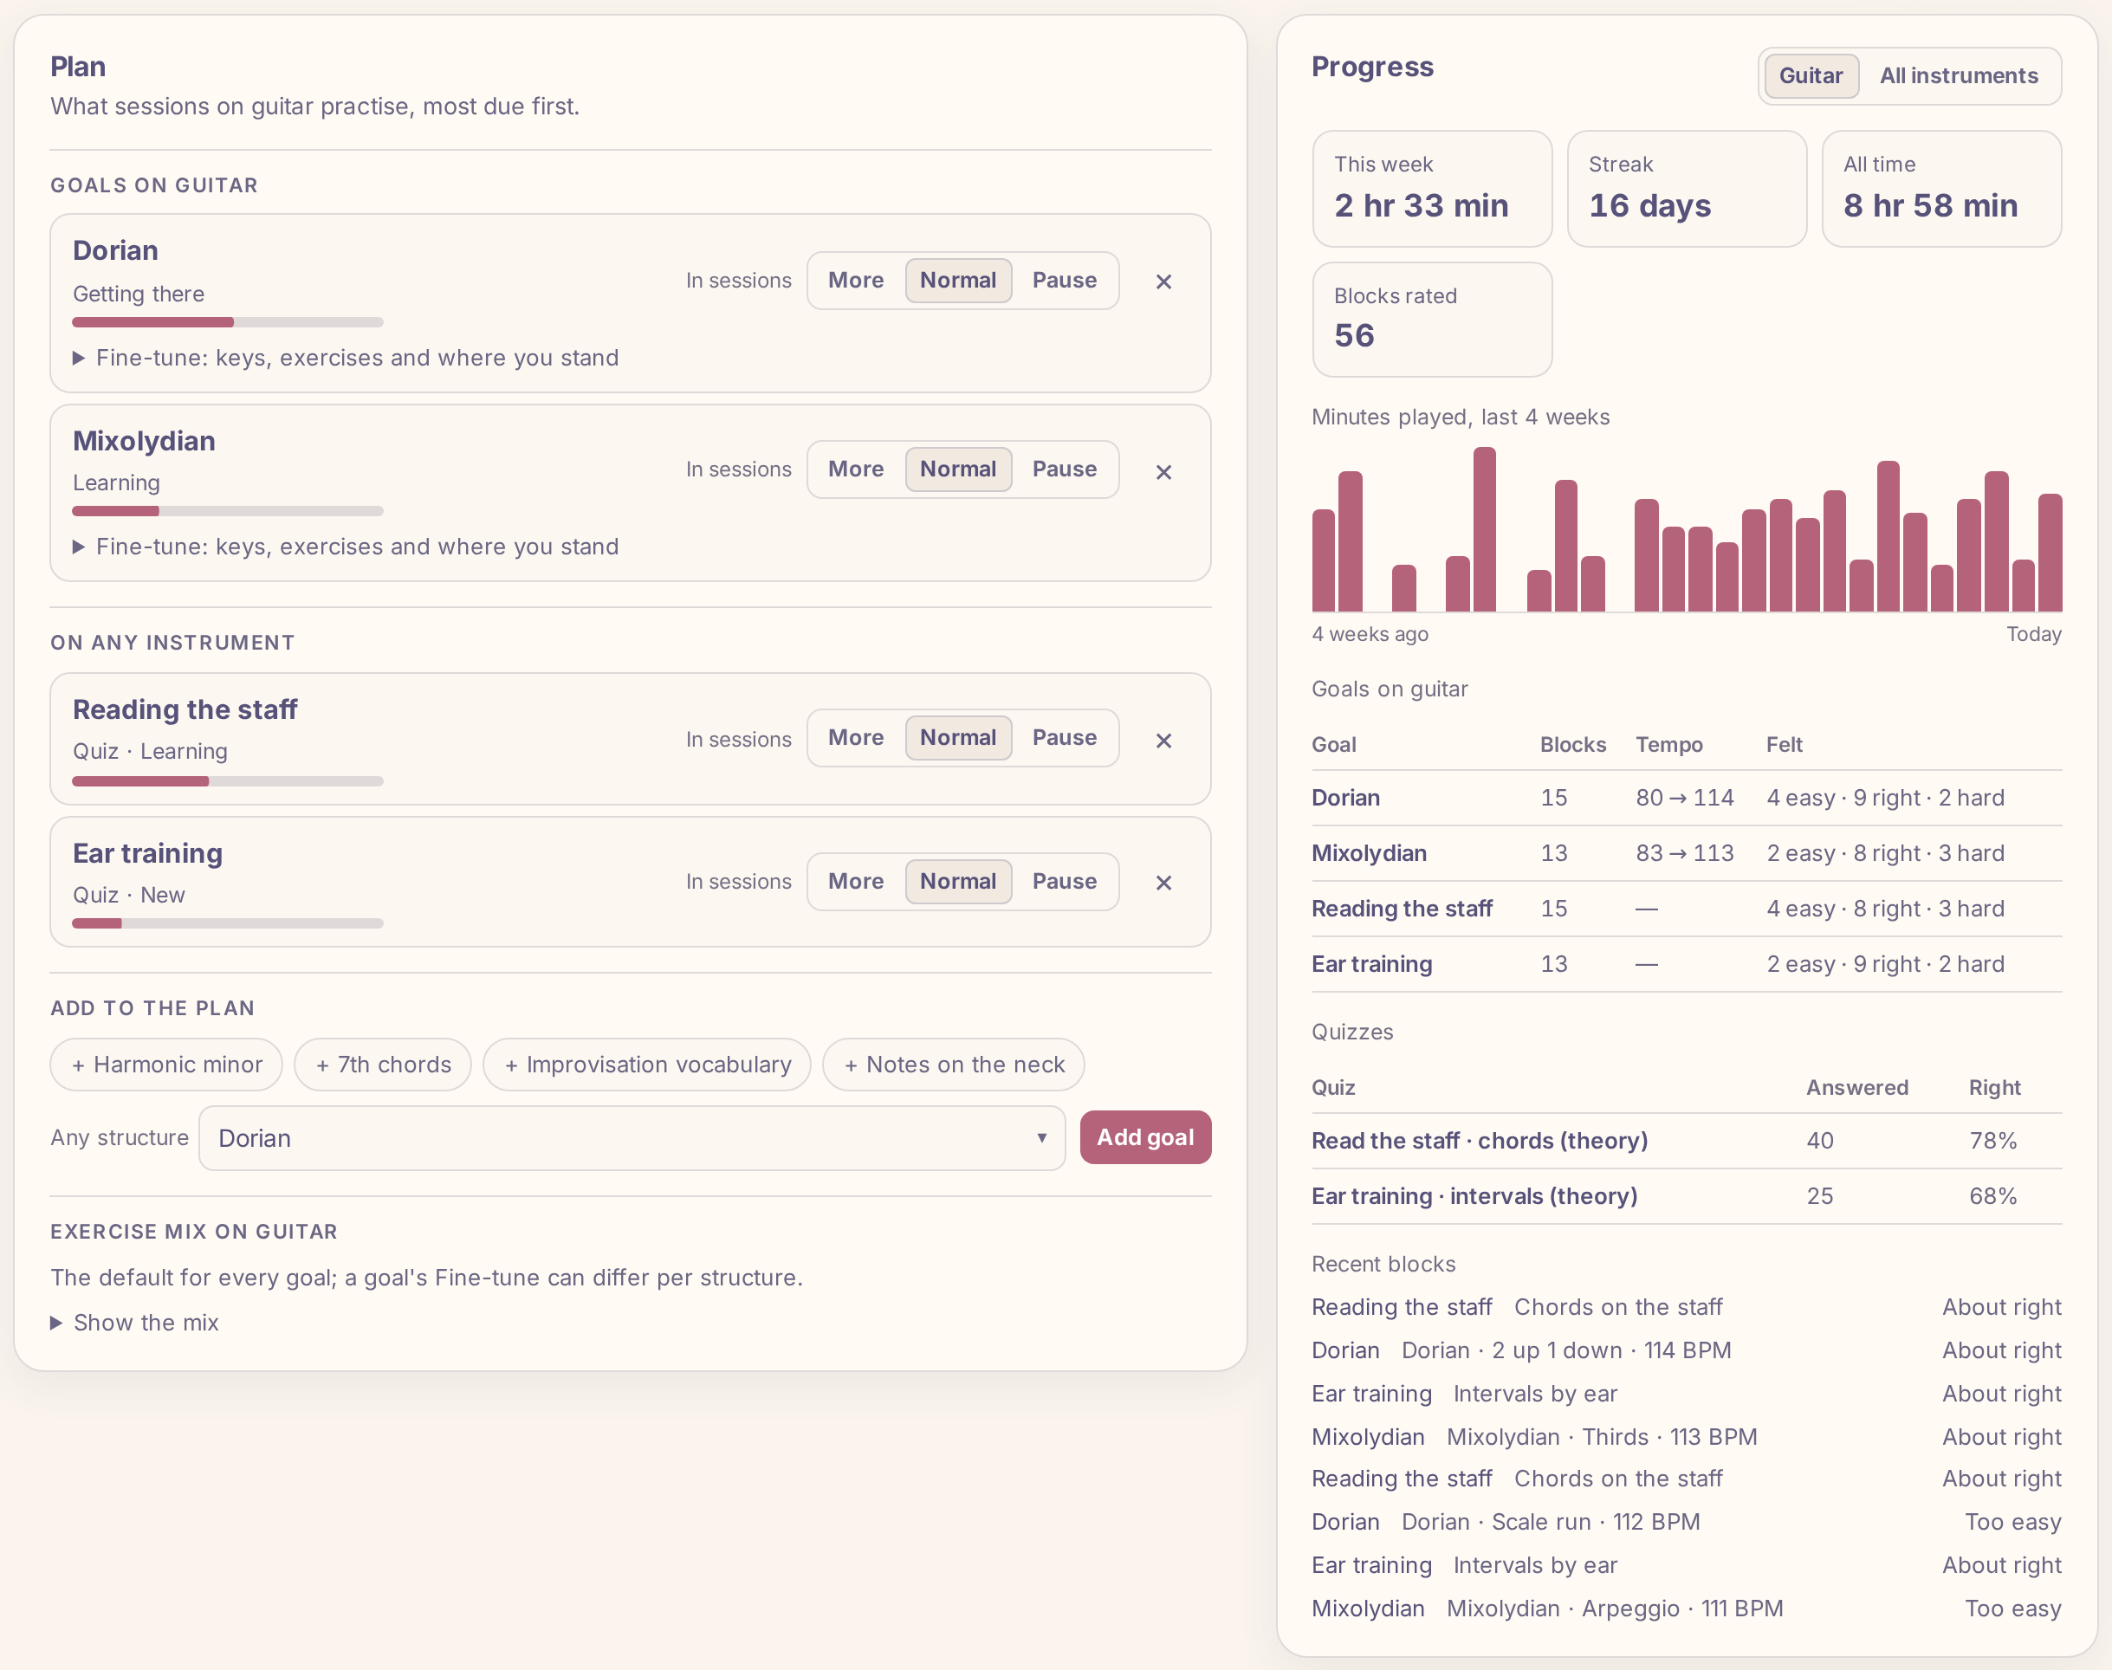Pause the Mixolydian goal in sessions
Image resolution: width=2112 pixels, height=1670 pixels.
coord(1064,469)
